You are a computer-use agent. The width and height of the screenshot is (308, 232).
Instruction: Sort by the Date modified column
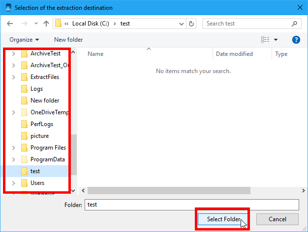pyautogui.click(x=234, y=54)
